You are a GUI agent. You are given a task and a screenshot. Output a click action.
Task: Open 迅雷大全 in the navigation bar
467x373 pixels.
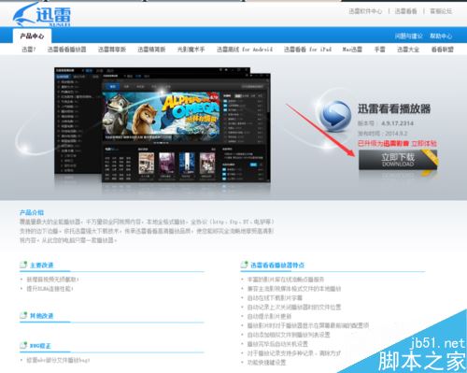point(408,50)
